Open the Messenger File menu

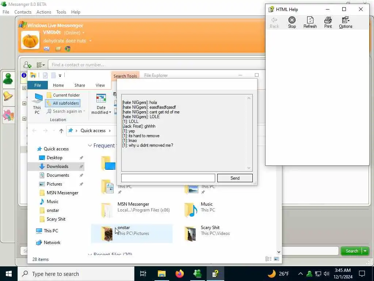click(x=6, y=12)
